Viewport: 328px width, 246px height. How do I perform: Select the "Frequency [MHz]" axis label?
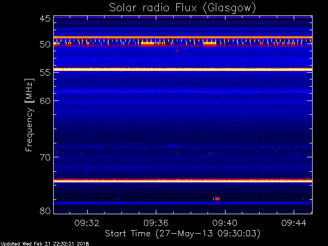pyautogui.click(x=29, y=115)
